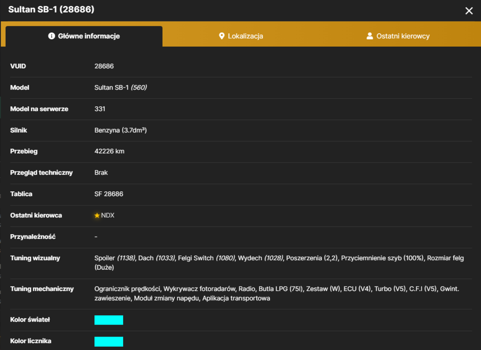Screen dimensions: 481x350
Task: Select the server model value 331
Action: coord(100,109)
